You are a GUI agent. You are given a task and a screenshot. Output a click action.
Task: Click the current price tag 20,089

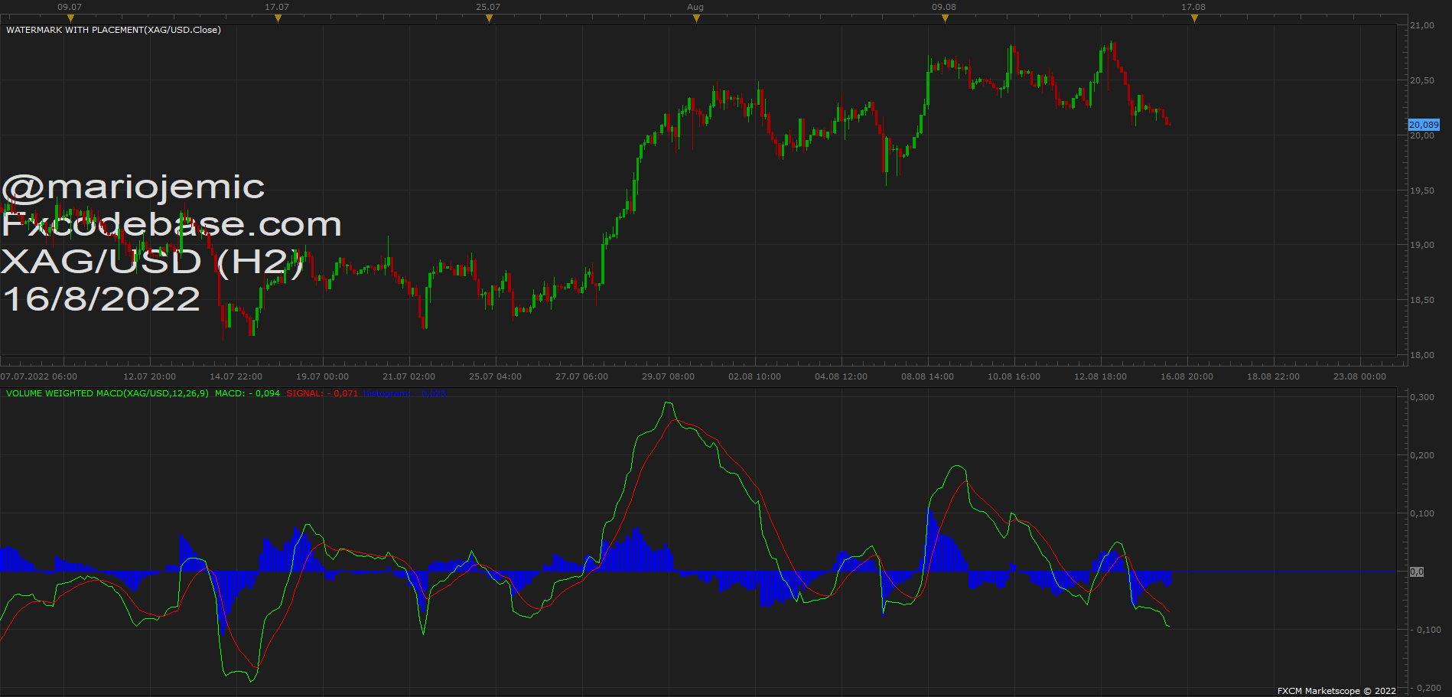tap(1424, 125)
